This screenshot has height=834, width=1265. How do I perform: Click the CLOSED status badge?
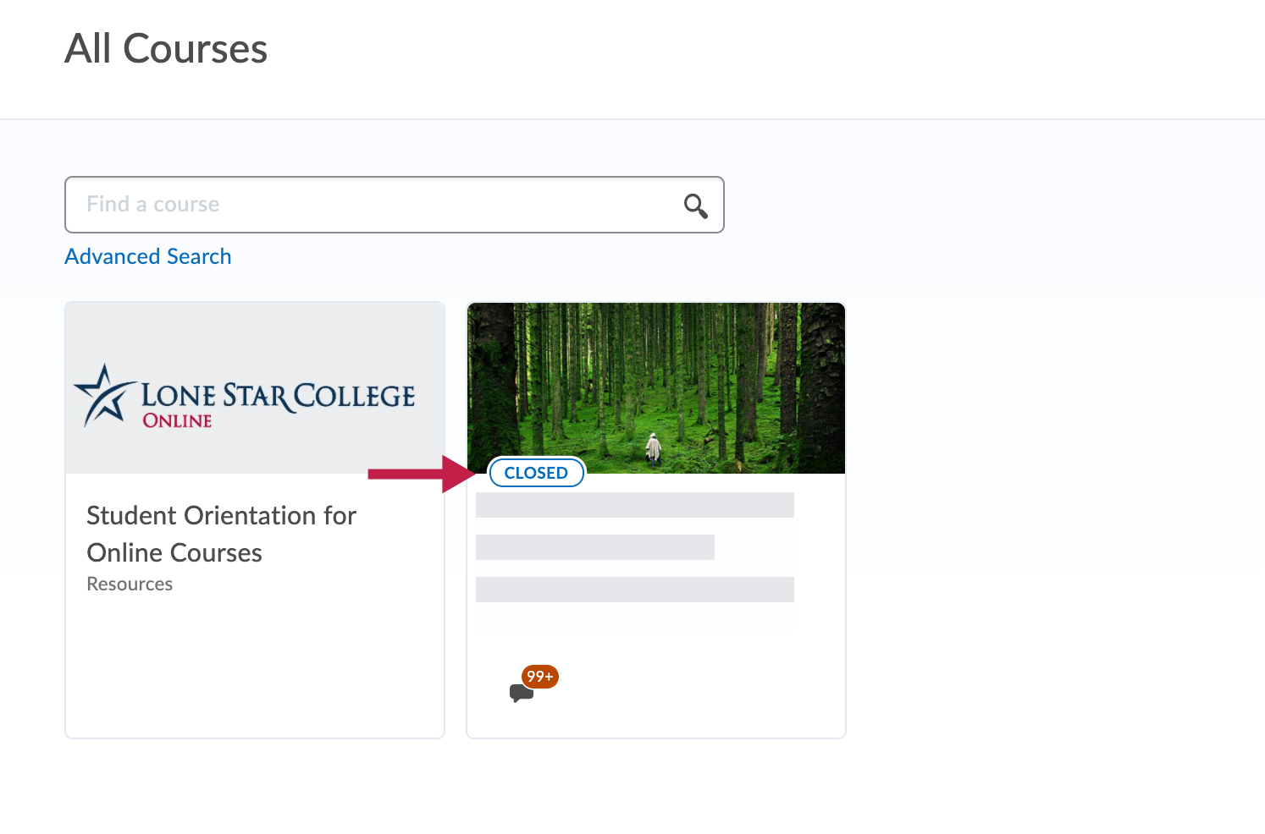tap(536, 473)
